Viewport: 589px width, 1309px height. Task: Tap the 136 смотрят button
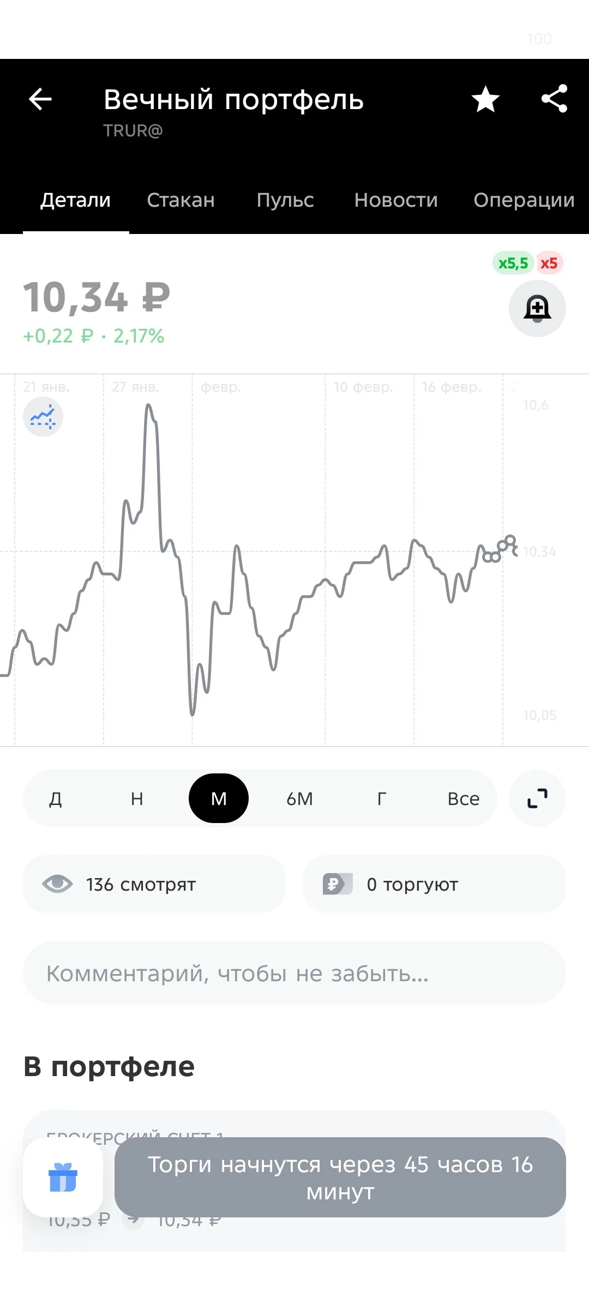(154, 884)
